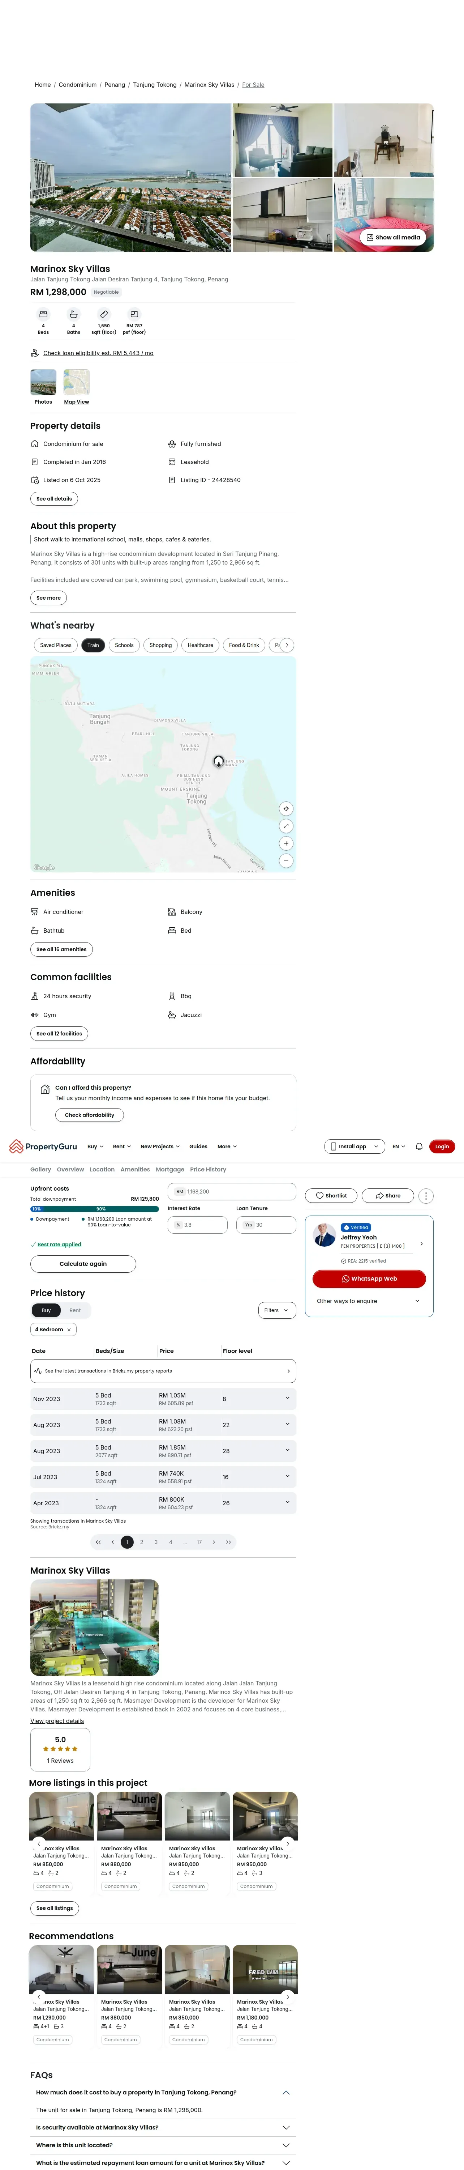Select the Food & Drink category
The height and width of the screenshot is (2170, 464).
[244, 645]
